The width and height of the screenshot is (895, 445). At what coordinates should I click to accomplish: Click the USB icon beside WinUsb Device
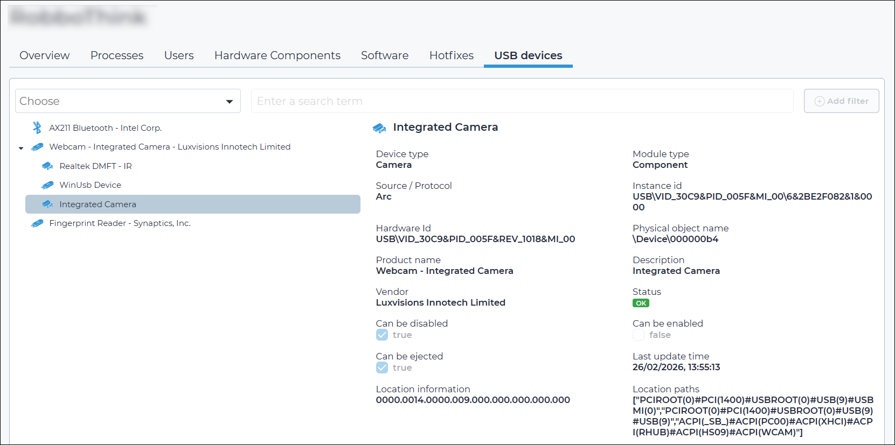click(x=47, y=185)
